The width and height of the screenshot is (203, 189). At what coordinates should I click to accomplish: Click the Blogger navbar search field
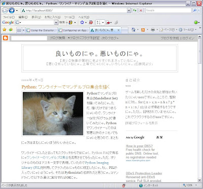[29, 38]
